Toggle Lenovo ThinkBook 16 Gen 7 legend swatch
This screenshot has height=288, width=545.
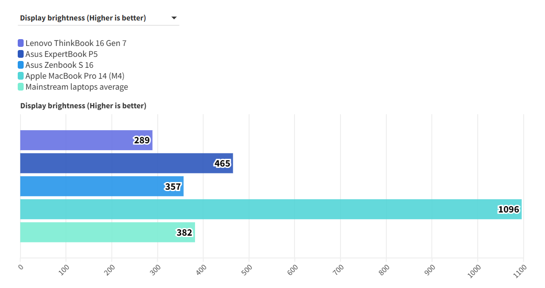click(x=20, y=43)
